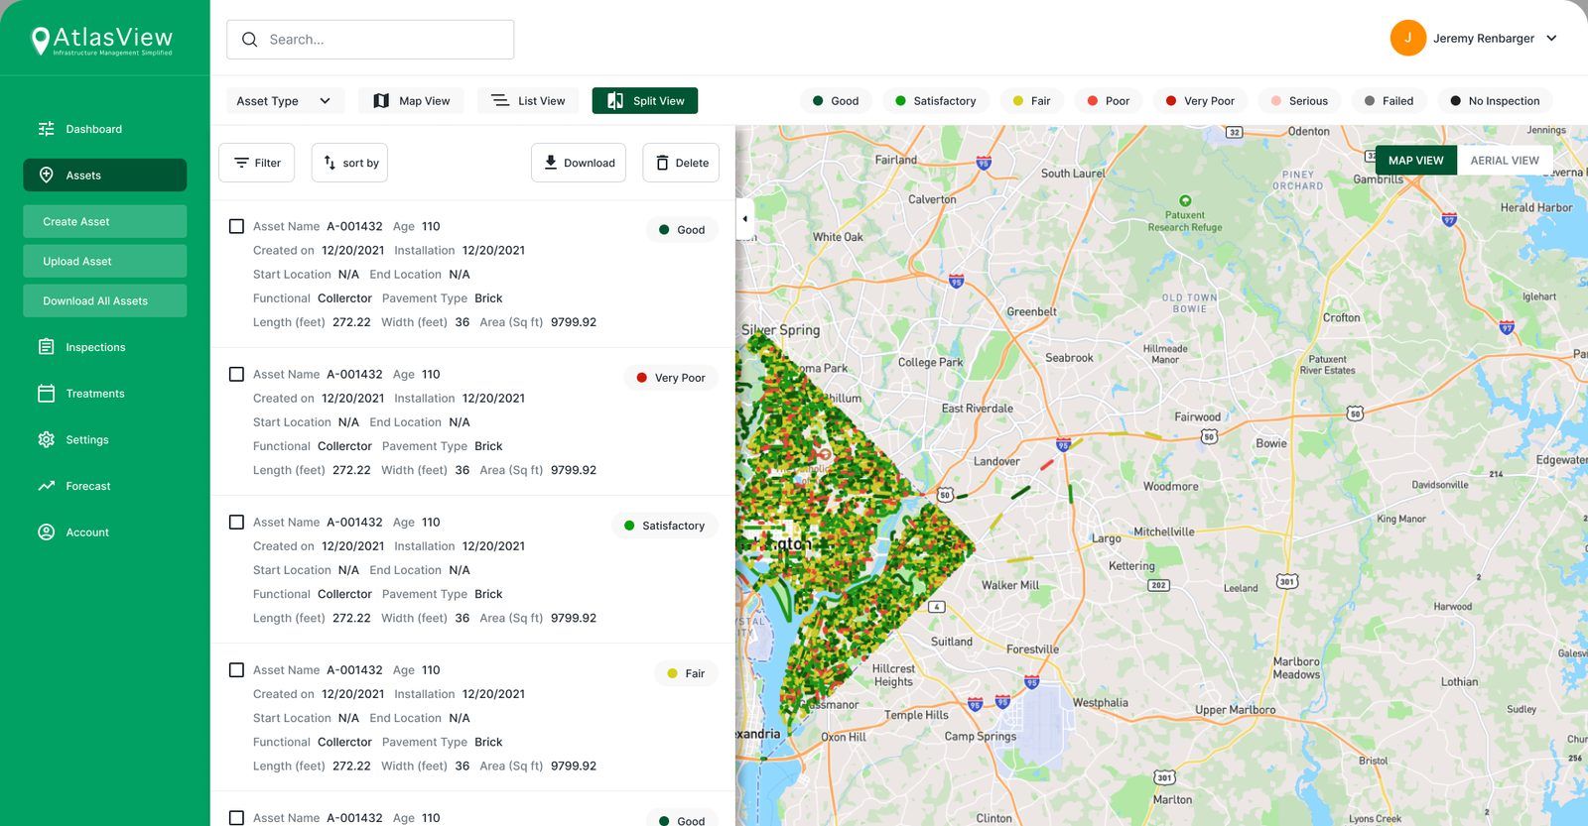Check the last partially visible asset
Screen dimensions: 1588x826
(236, 818)
